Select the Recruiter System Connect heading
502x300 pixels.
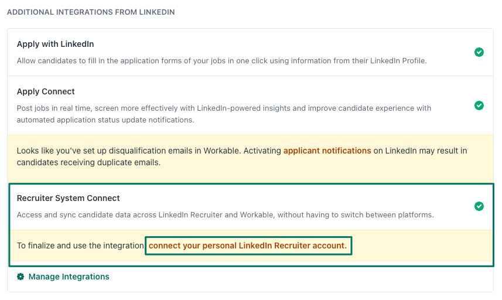[68, 198]
